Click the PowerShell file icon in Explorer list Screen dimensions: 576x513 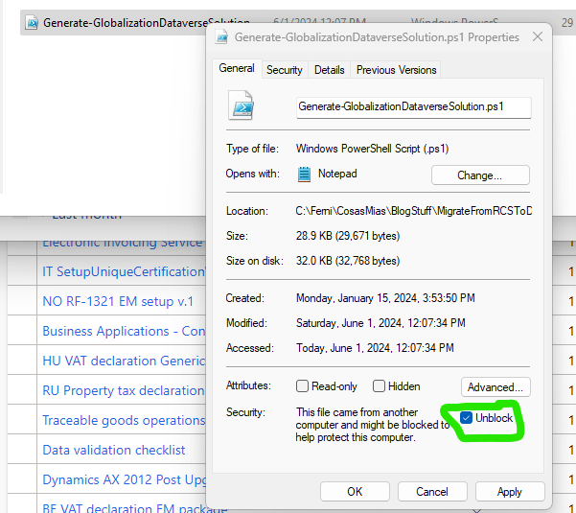point(31,22)
